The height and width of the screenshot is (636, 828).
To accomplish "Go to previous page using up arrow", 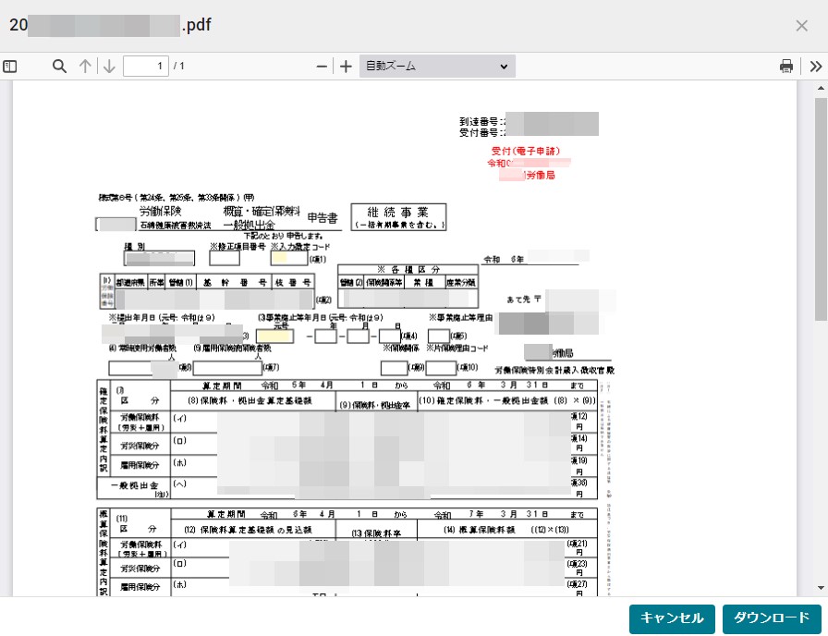I will pyautogui.click(x=85, y=67).
